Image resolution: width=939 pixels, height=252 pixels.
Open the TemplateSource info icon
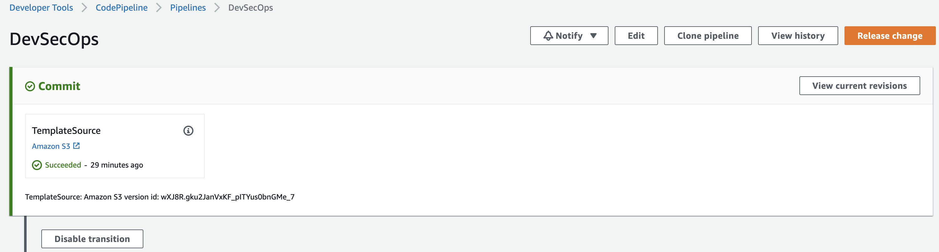(x=188, y=130)
